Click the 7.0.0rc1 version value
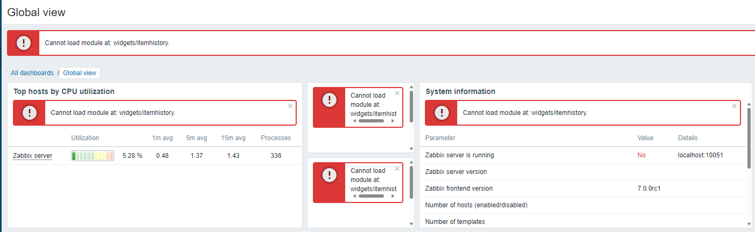The image size is (755, 232). click(649, 189)
